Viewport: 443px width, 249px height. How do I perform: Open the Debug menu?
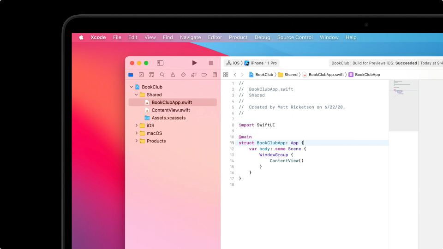[x=262, y=37]
